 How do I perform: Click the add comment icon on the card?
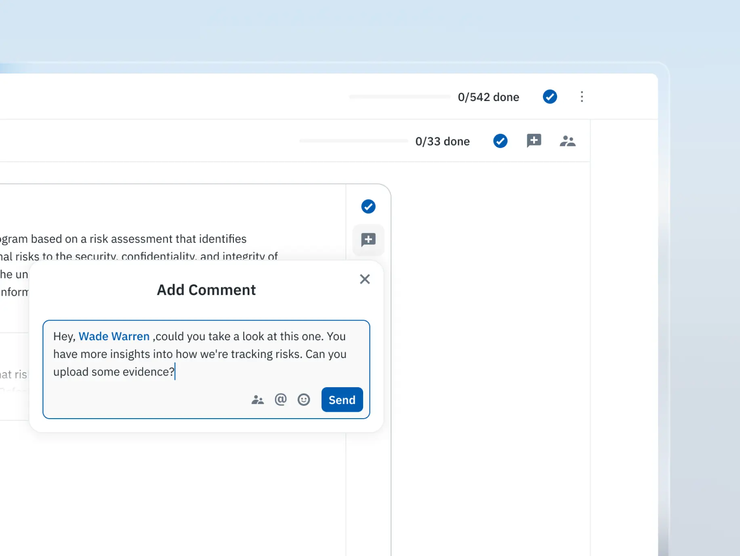click(x=368, y=240)
